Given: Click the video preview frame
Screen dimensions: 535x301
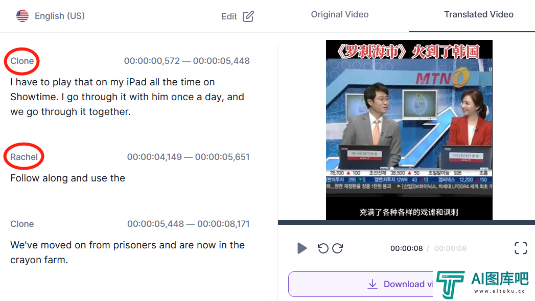Looking at the screenshot, I should 409,130.
